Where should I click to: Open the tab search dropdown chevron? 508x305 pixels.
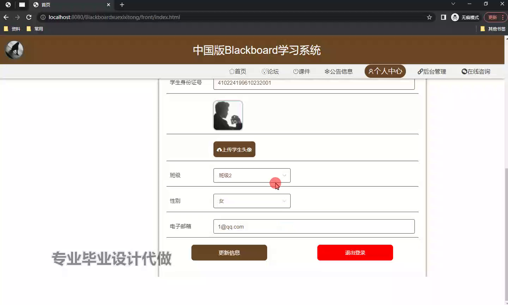[x=453, y=4]
